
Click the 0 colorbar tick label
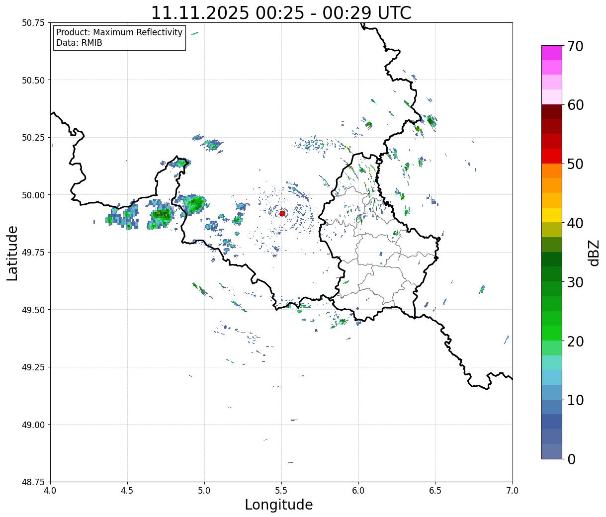(x=571, y=459)
